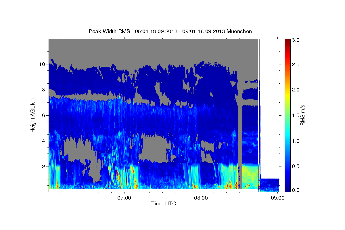The image size is (345, 230).
Task: Click the white no-data block before 09:00
Action: pos(270,109)
